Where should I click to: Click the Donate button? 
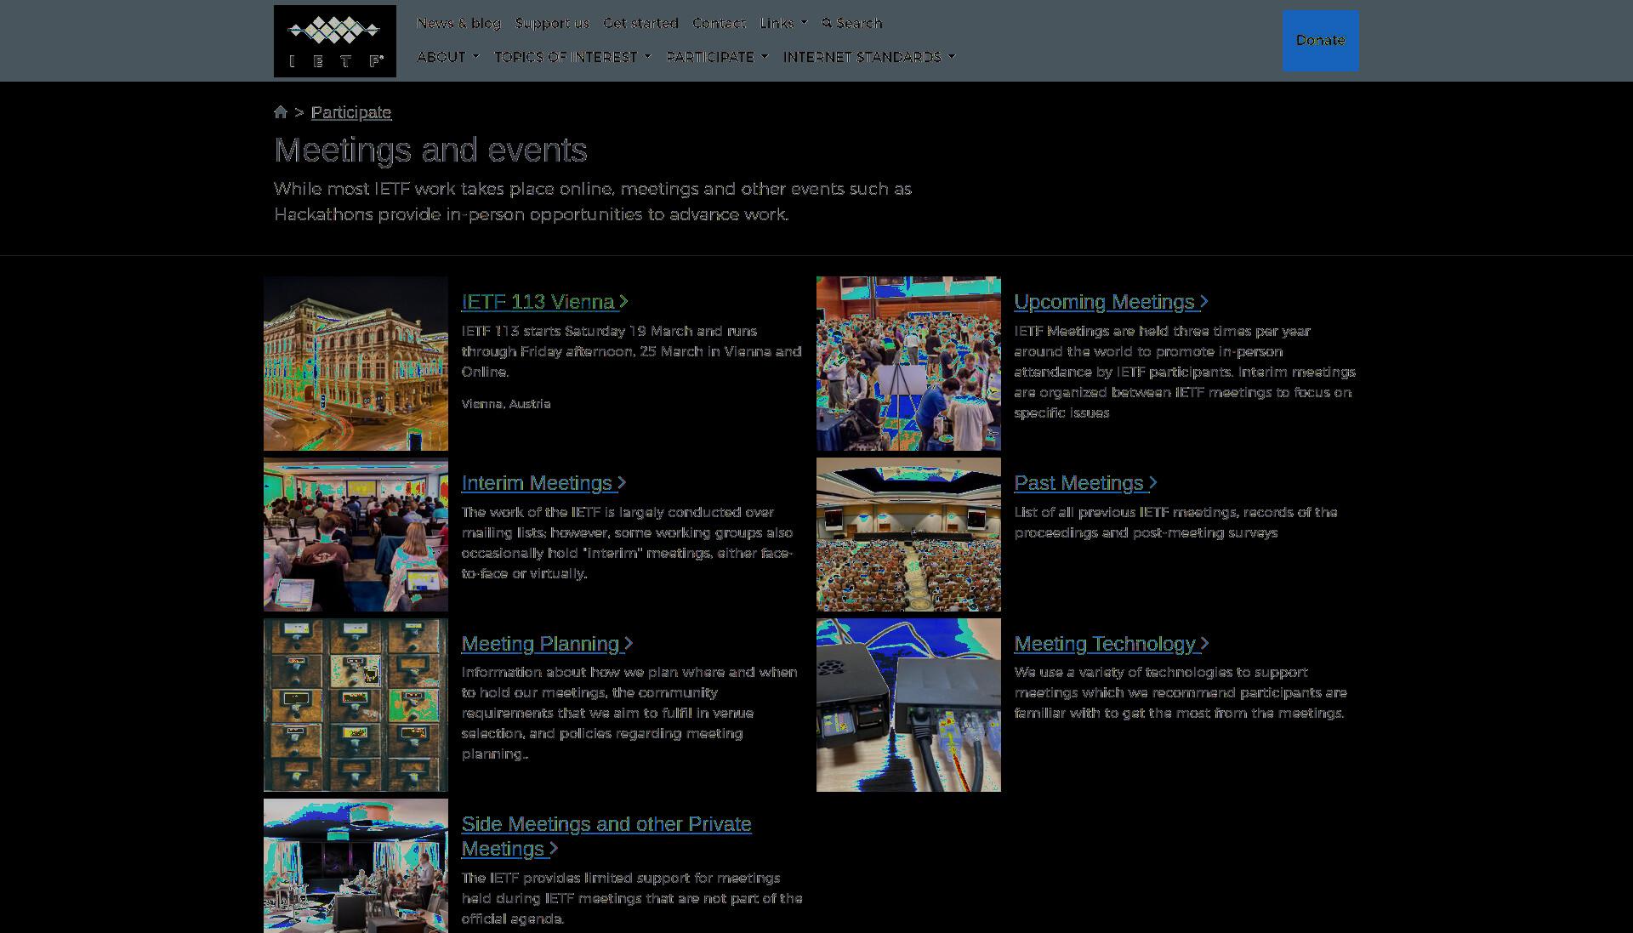click(1321, 41)
